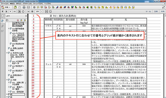
Task: Open the zoom percentage dropdown
Action: (x=41, y=11)
